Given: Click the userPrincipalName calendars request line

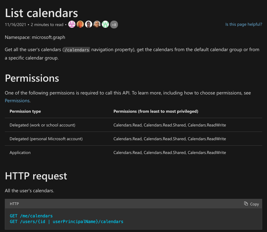Looking at the screenshot, I should pos(66,222).
